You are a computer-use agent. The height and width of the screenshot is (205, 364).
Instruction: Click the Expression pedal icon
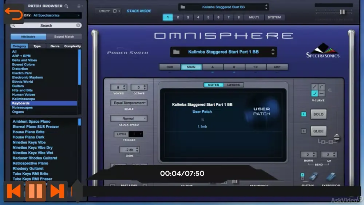click(x=331, y=177)
